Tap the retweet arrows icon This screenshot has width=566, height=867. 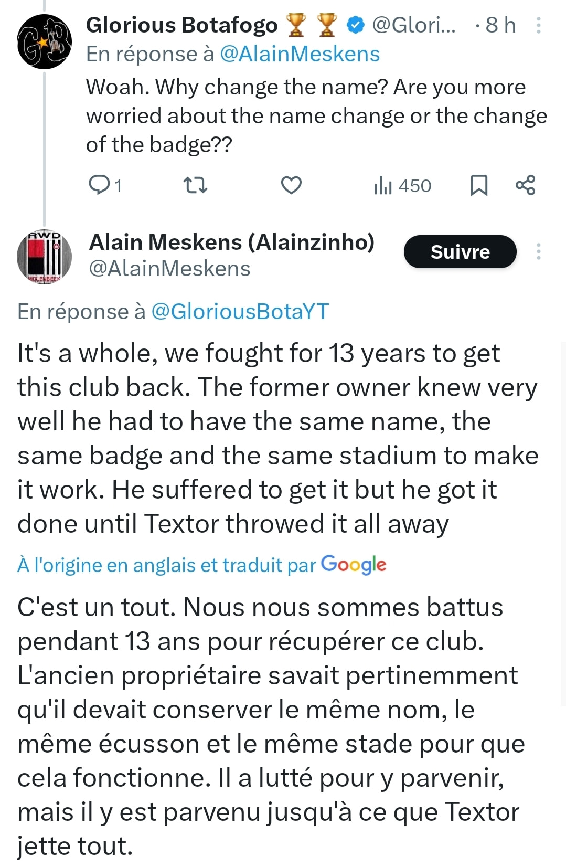[x=195, y=185]
